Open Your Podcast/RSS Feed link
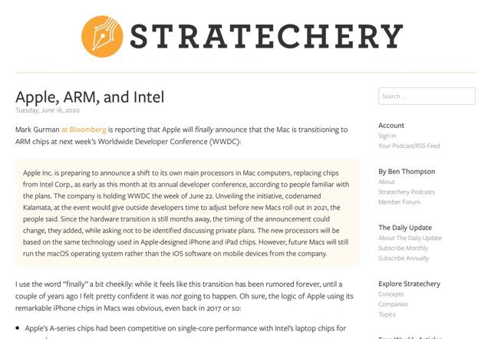Screen dimensions: 491x339 click(x=409, y=146)
